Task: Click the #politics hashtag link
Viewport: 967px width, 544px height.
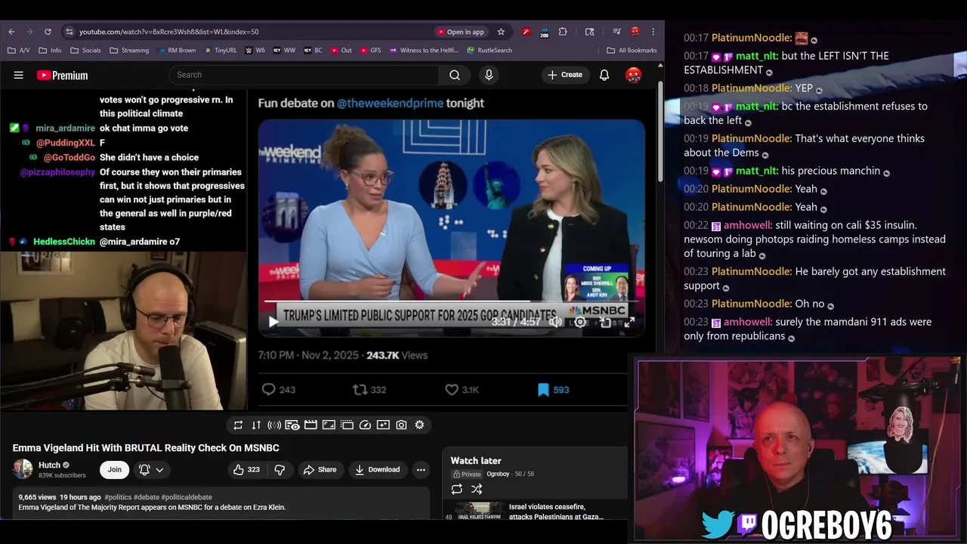Action: tap(118, 497)
